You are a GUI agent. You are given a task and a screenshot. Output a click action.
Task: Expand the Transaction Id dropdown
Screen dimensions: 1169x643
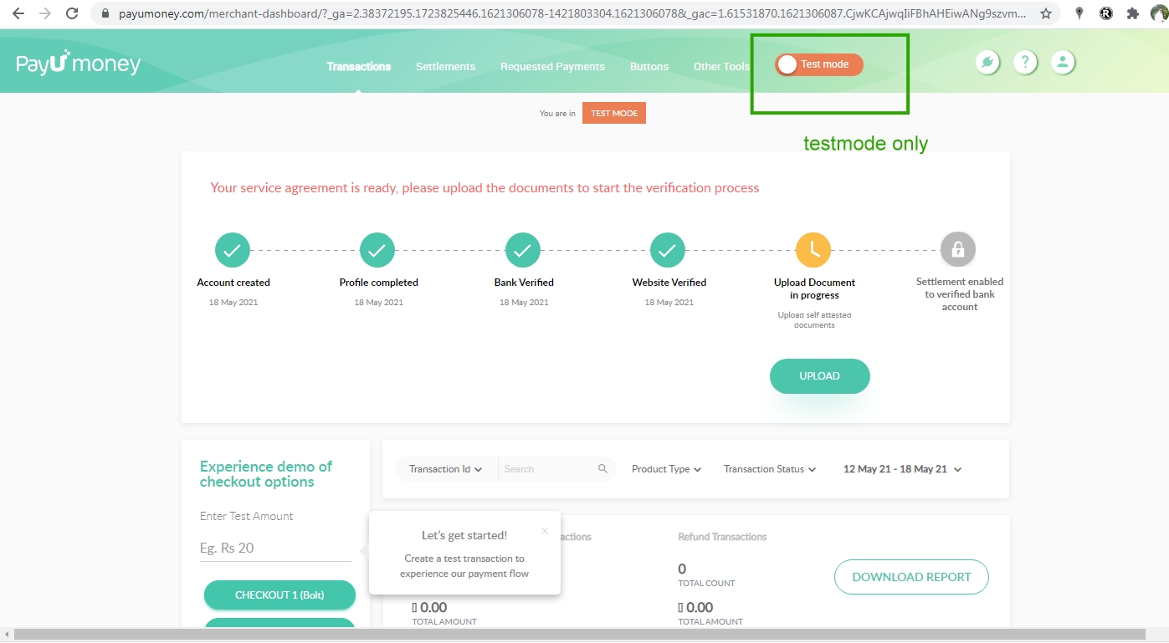446,469
